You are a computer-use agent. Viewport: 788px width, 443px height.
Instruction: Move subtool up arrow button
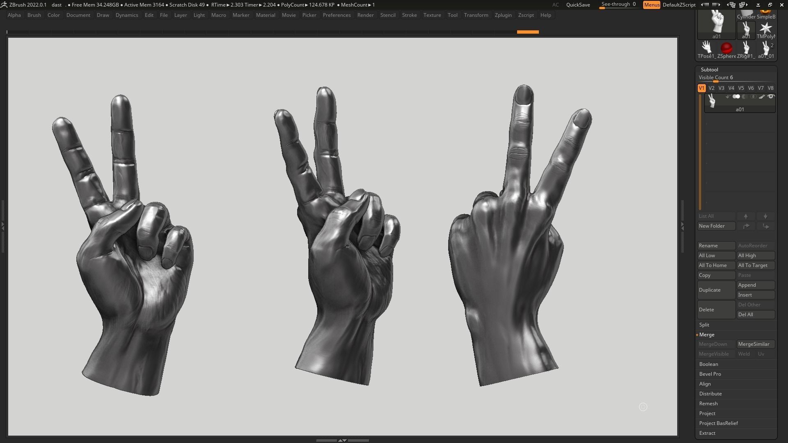(x=746, y=216)
